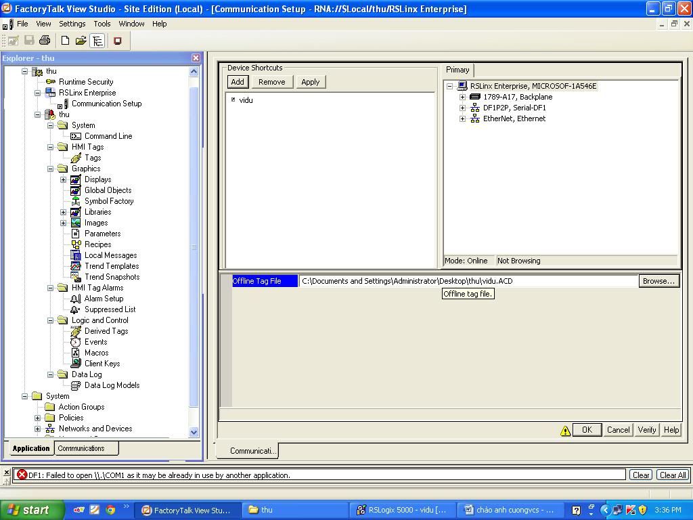Collapse the HMI Tag Alarms folder
Image resolution: width=693 pixels, height=520 pixels.
pyautogui.click(x=50, y=288)
